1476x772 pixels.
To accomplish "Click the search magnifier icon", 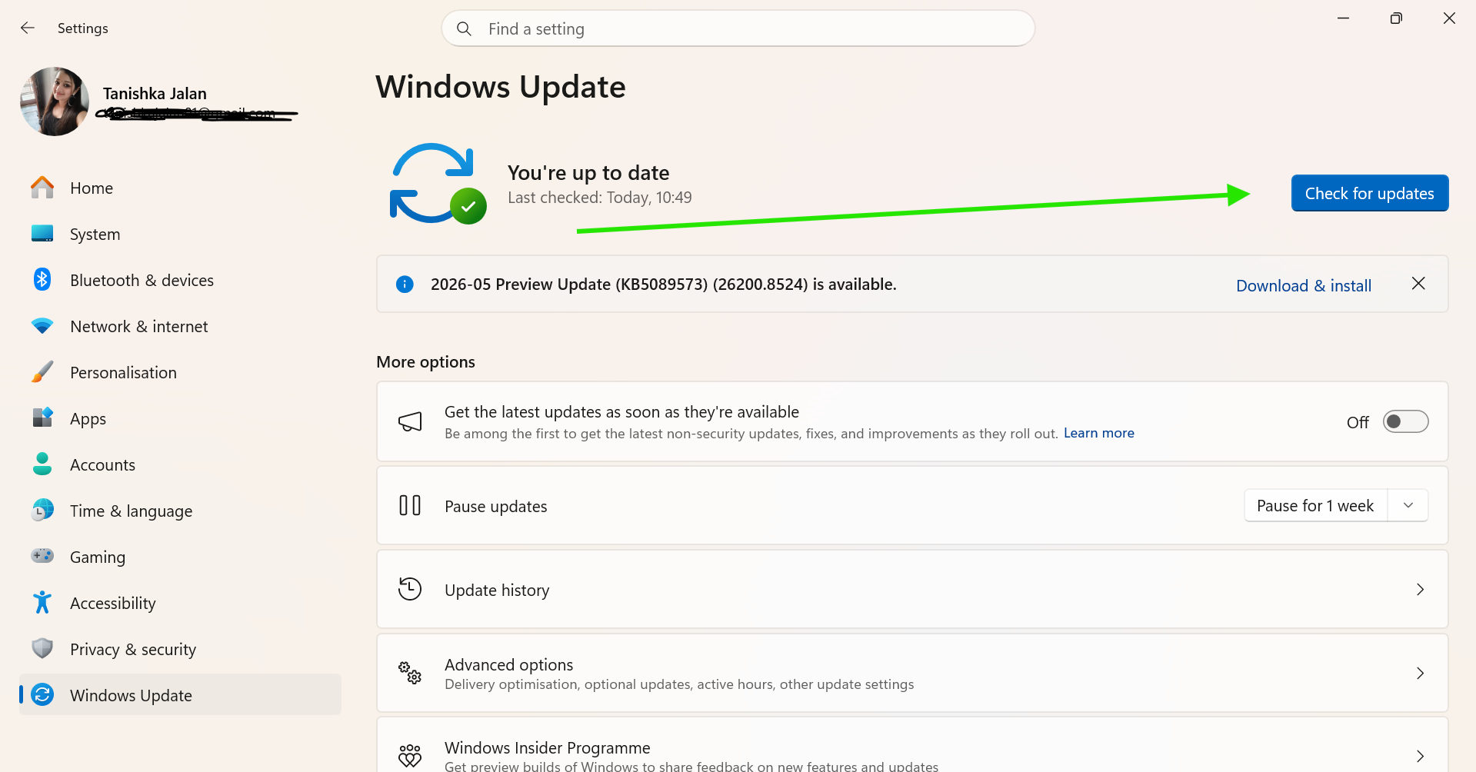I will pos(464,28).
